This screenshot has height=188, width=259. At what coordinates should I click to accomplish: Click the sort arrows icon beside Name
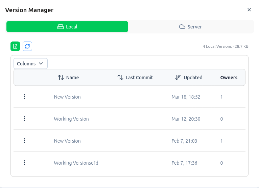[x=61, y=78]
